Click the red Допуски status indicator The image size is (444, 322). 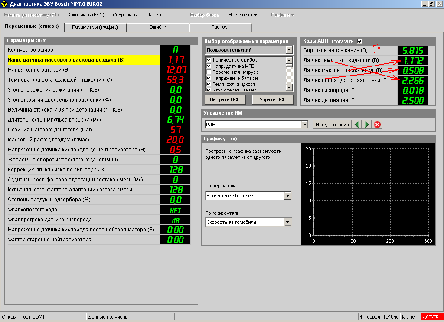(x=432, y=317)
